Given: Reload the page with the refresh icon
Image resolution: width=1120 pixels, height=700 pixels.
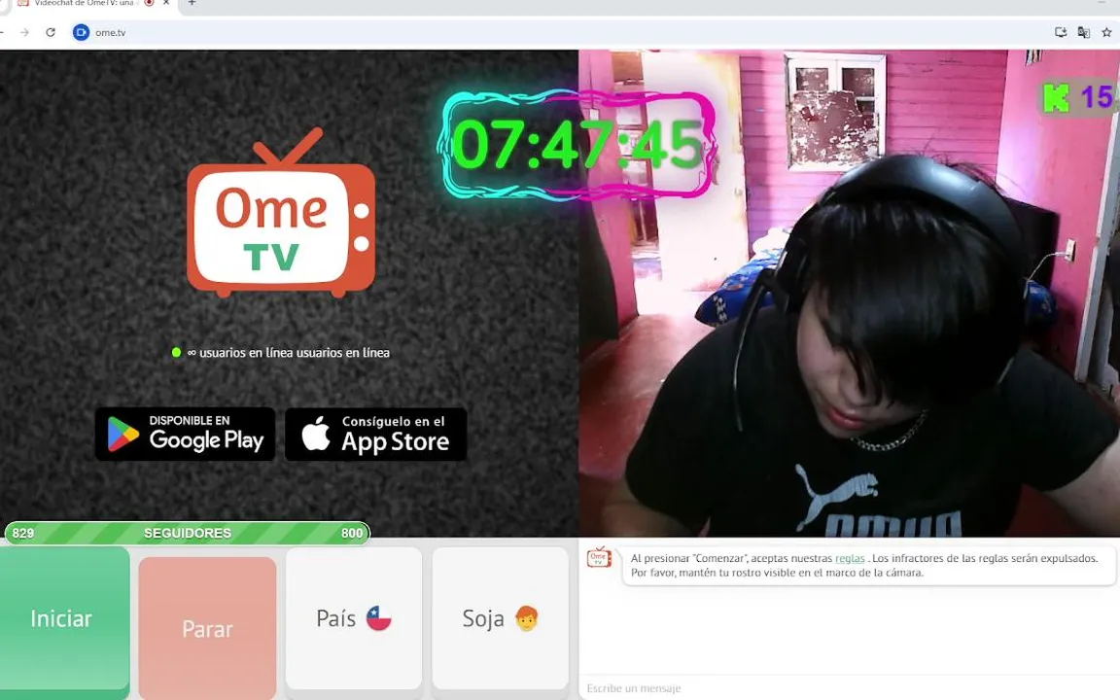Looking at the screenshot, I should 50,32.
